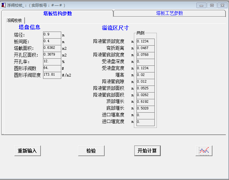Click the 受液盘宽度 field
Image resolution: width=229 pixels, height=180 pixels.
tap(145, 69)
